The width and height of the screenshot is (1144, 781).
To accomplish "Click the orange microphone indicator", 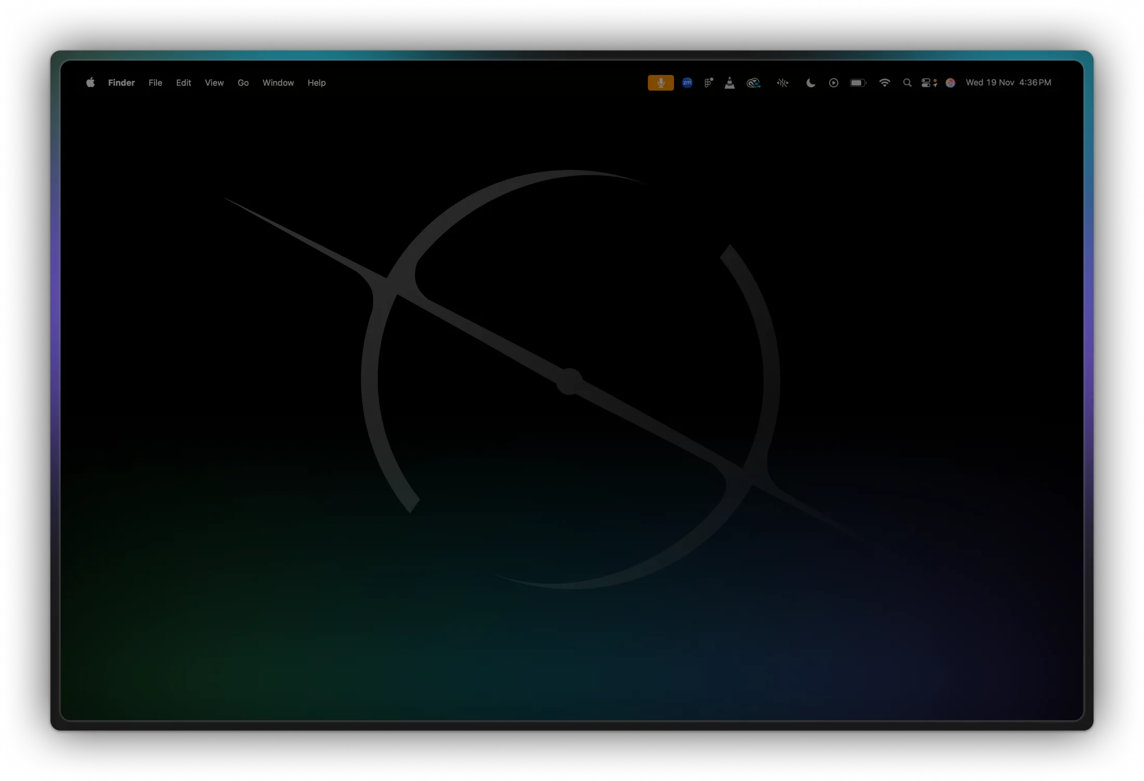I will 661,83.
